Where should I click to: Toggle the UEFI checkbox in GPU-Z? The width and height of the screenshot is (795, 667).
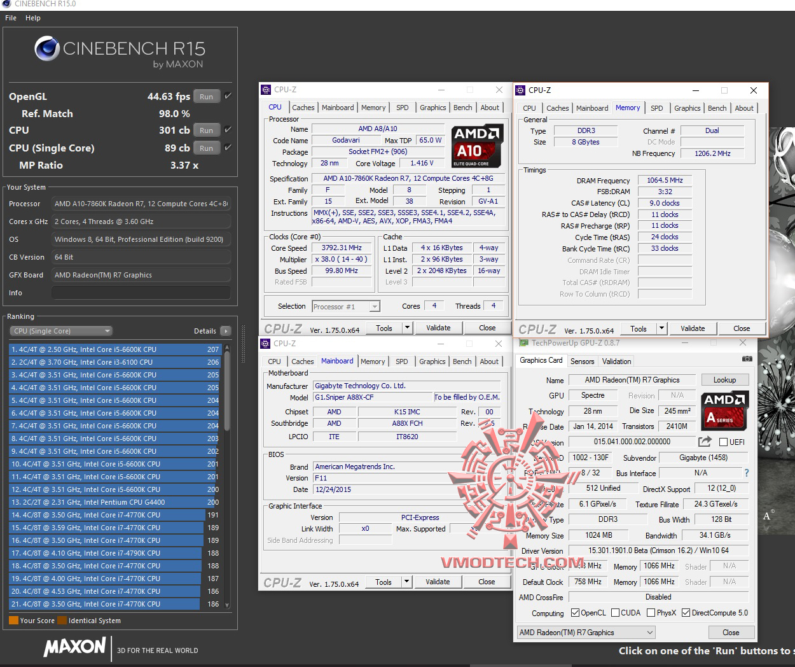coord(723,442)
